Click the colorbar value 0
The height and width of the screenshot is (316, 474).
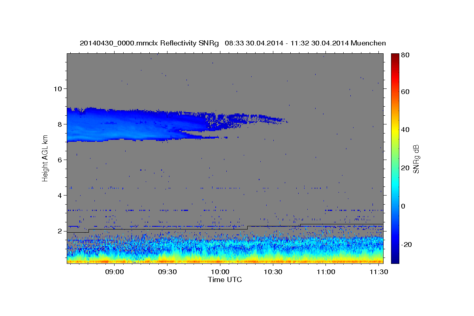[x=404, y=206]
